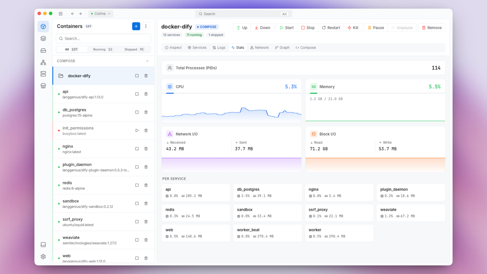The image size is (487, 274).
Task: Open the weaviate per-service stats card
Action: click(411, 213)
